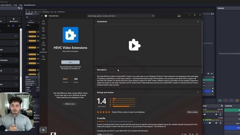
Task: Mute the lower audio channel speaker icon
Action: point(216,123)
